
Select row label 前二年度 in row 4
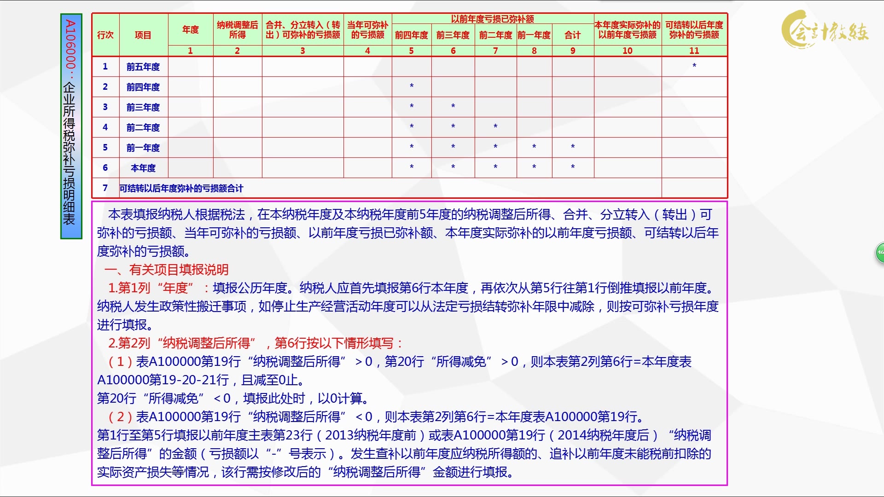pos(143,127)
